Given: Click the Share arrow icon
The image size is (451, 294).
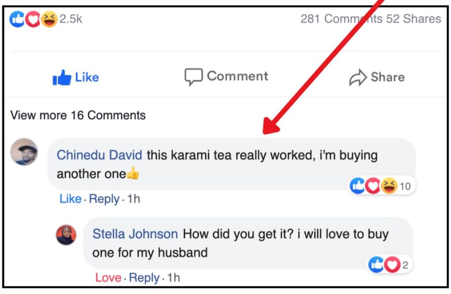Looking at the screenshot, I should [x=358, y=78].
